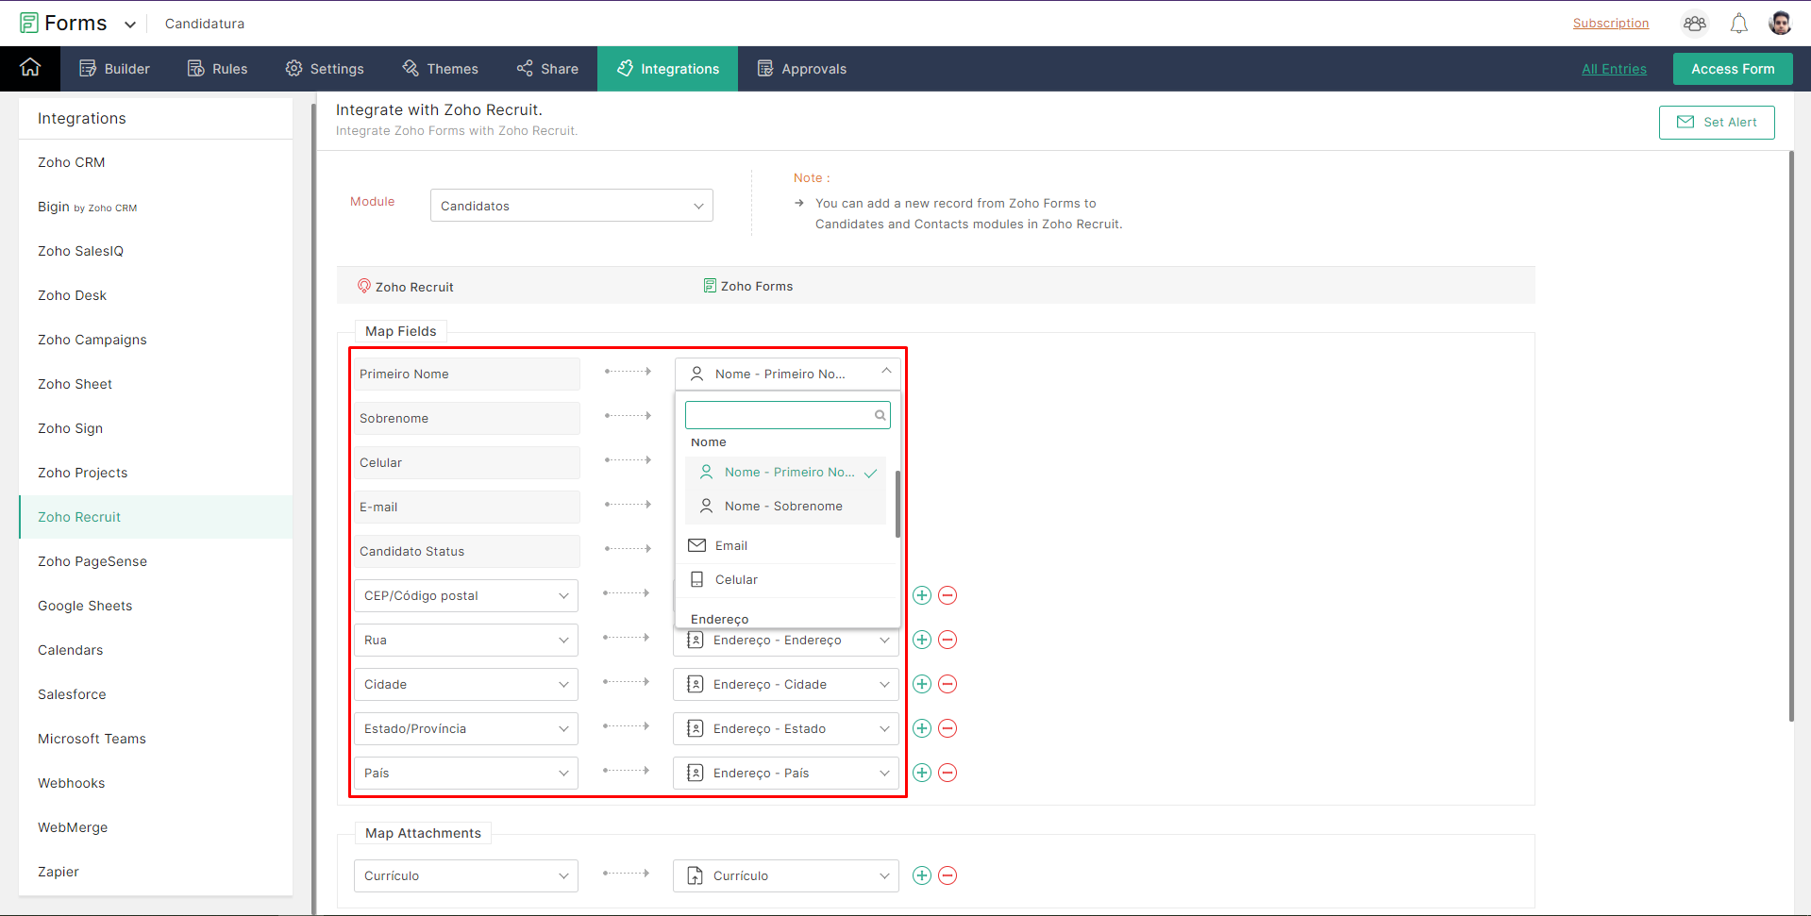The image size is (1811, 916).
Task: Select Zoho CRM in integrations list
Action: click(x=72, y=162)
